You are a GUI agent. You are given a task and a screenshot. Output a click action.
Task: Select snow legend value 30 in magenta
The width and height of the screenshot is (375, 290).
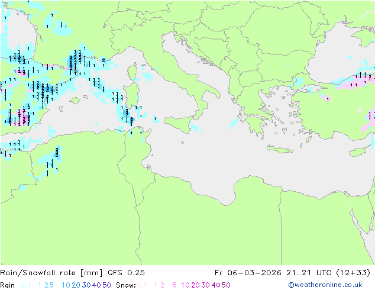click(206, 285)
